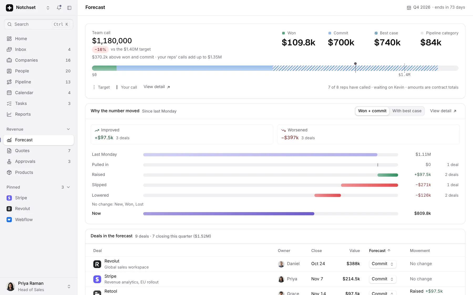The height and width of the screenshot is (295, 473).
Task: Open pinned Stripe company
Action: (x=39, y=198)
